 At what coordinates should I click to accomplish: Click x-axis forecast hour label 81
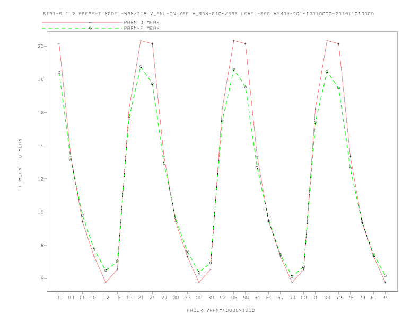(x=374, y=298)
